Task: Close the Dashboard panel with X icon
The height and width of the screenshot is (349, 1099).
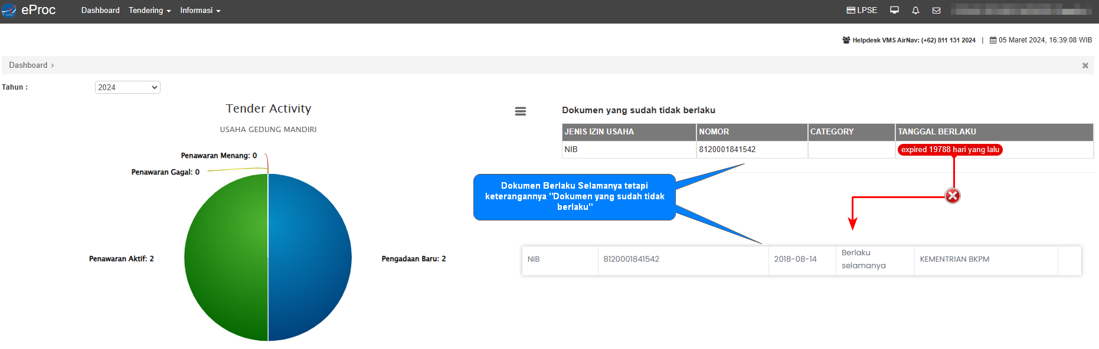Action: [x=1085, y=65]
